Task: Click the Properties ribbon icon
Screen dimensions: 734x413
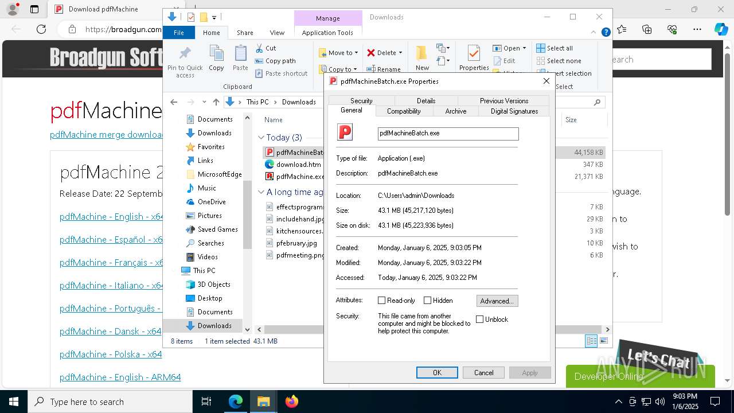Action: [x=474, y=53]
